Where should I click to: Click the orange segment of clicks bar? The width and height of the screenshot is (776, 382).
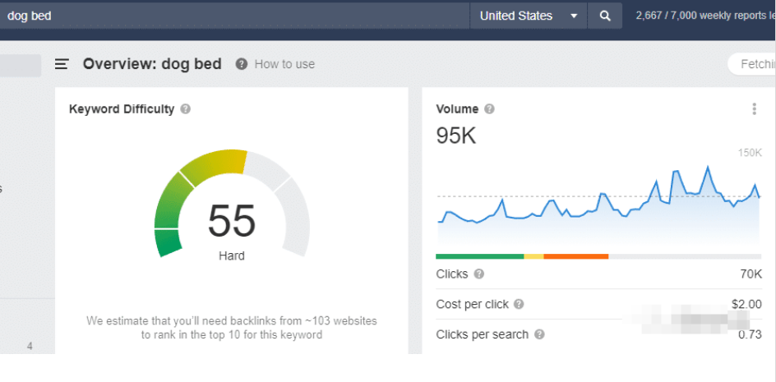(575, 256)
